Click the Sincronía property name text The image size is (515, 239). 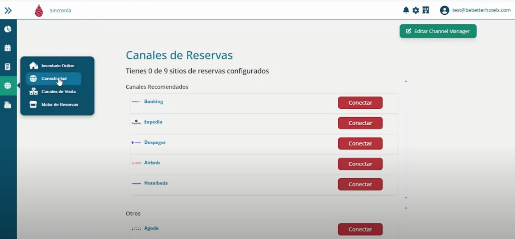tap(60, 11)
